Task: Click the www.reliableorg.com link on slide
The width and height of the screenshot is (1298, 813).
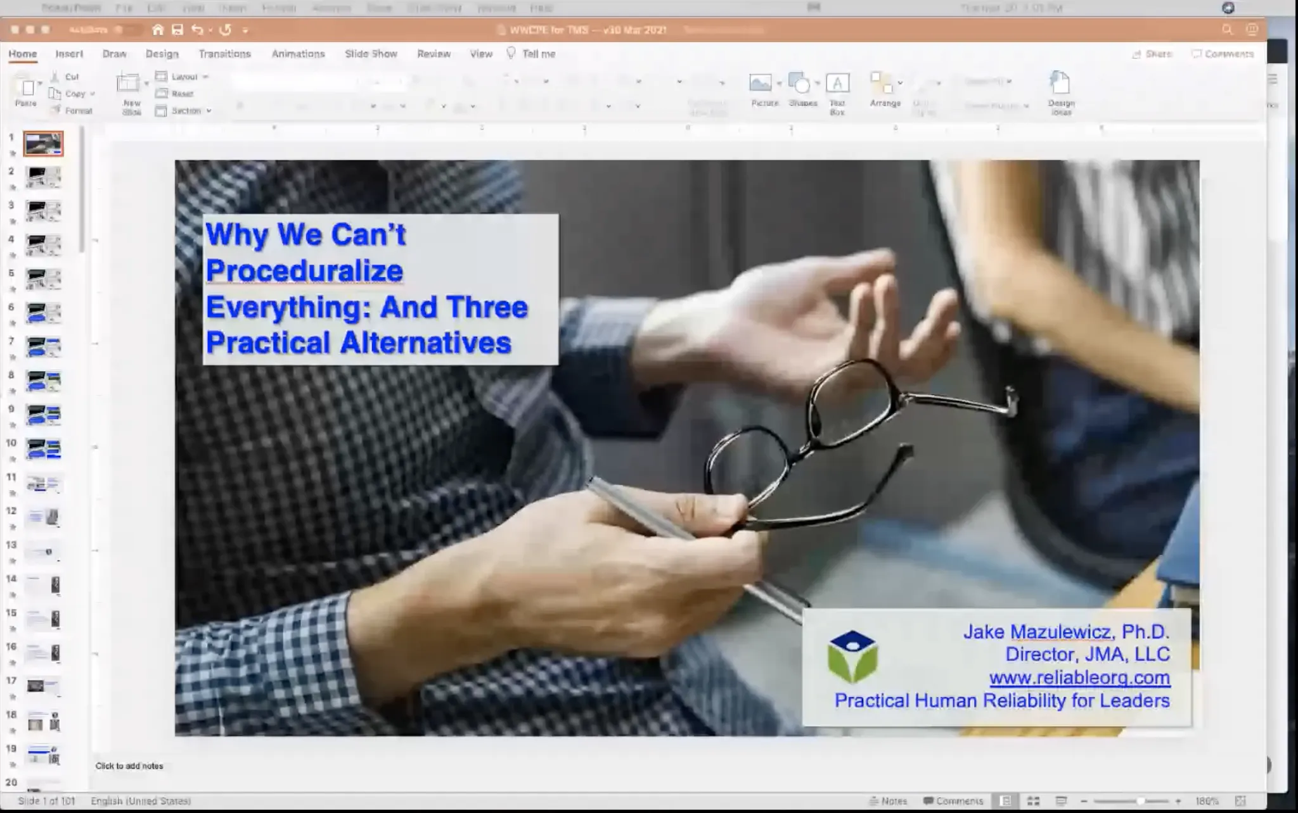Action: pyautogui.click(x=1079, y=677)
